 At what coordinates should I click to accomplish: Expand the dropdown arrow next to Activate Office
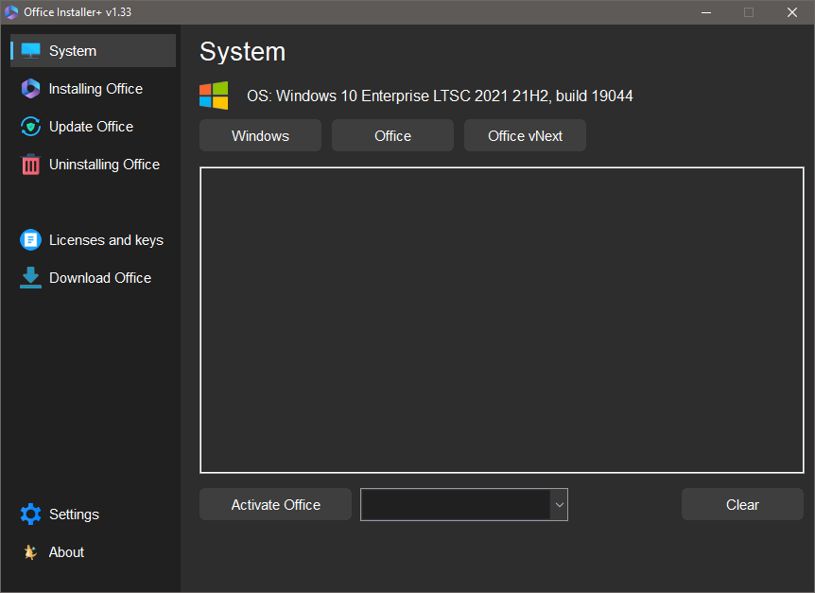[x=559, y=505]
